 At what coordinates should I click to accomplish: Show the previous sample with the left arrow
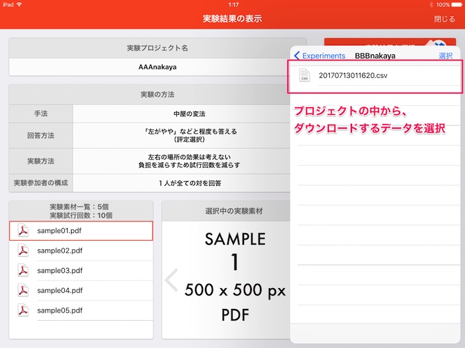pos(171,280)
